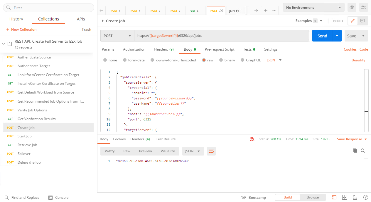Open the Examples dropdown

(x=309, y=21)
